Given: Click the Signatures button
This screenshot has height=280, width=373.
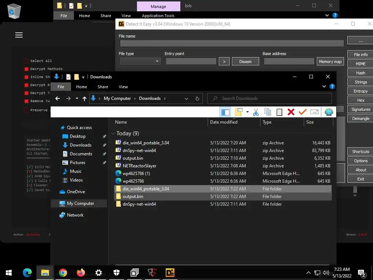Looking at the screenshot, I should point(360,109).
